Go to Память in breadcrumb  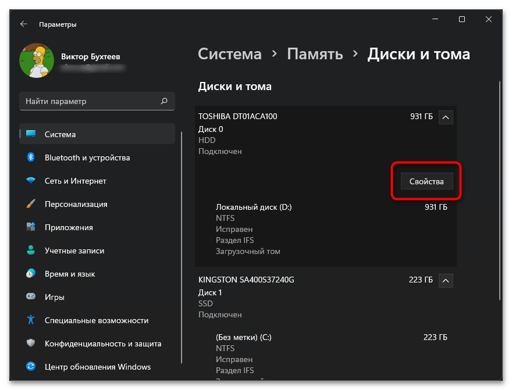tap(315, 55)
